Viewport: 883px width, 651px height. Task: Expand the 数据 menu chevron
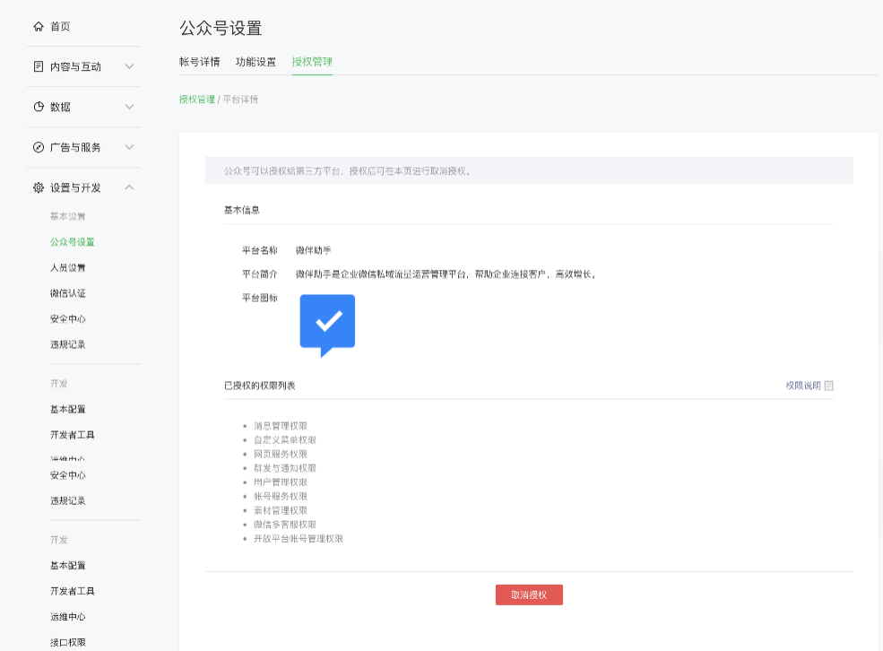(x=129, y=107)
